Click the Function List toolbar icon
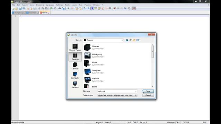The width and height of the screenshot is (221, 124). 103,8
